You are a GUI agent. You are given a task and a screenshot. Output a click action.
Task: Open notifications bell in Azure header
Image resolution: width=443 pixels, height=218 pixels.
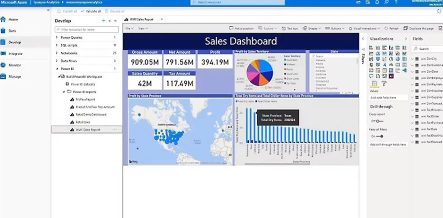377,2
